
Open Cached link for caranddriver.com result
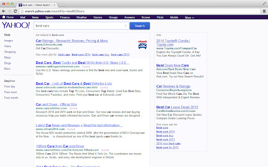tap(73, 109)
